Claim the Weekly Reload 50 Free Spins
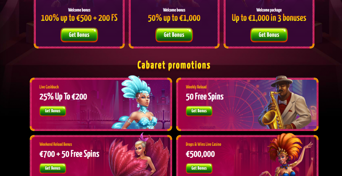The height and width of the screenshot is (176, 342). (x=199, y=111)
